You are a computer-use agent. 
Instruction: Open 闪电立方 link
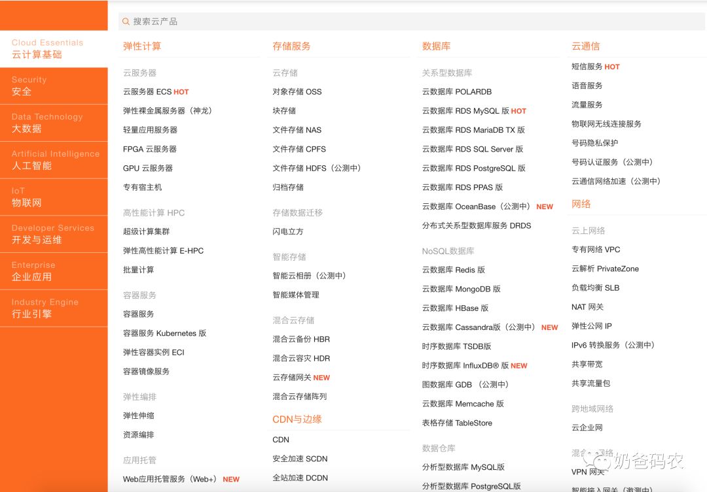coord(287,231)
